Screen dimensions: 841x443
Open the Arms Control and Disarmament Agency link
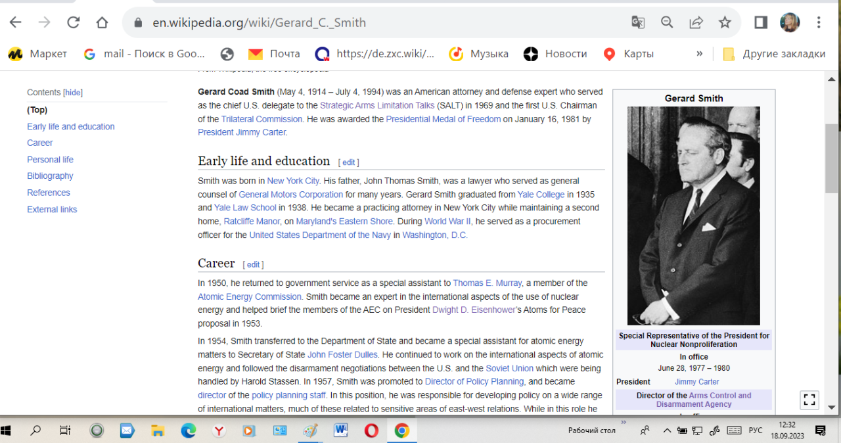[704, 400]
